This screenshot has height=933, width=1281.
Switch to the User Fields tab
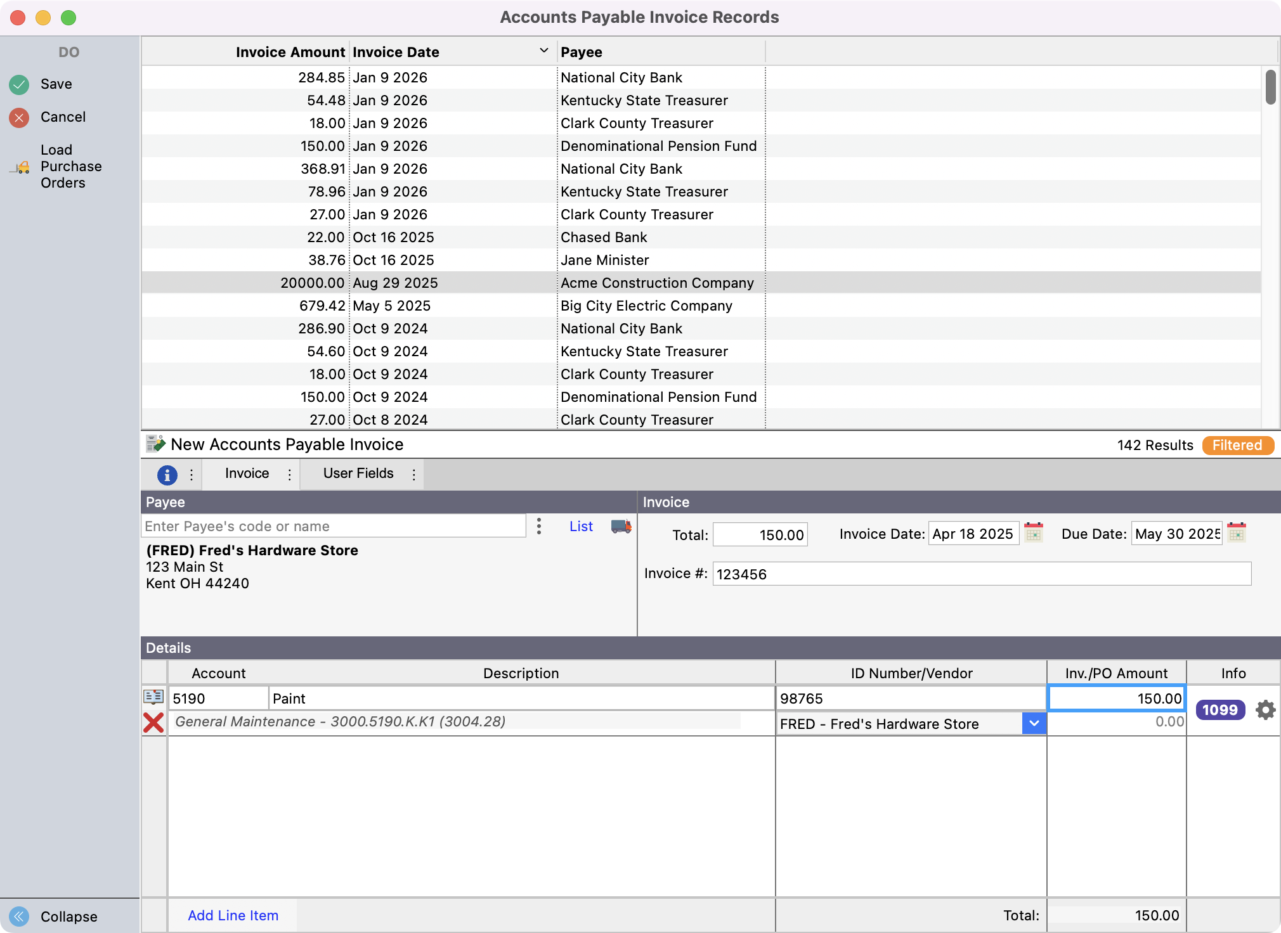[358, 473]
